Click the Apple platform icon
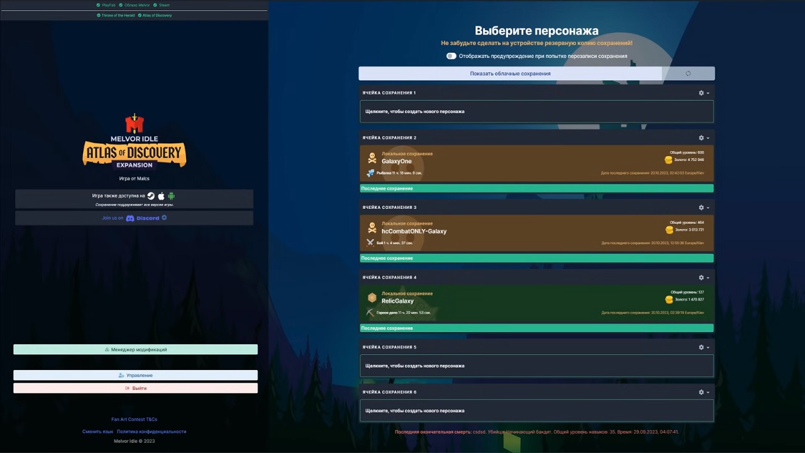Viewport: 805px width, 453px height. point(161,196)
